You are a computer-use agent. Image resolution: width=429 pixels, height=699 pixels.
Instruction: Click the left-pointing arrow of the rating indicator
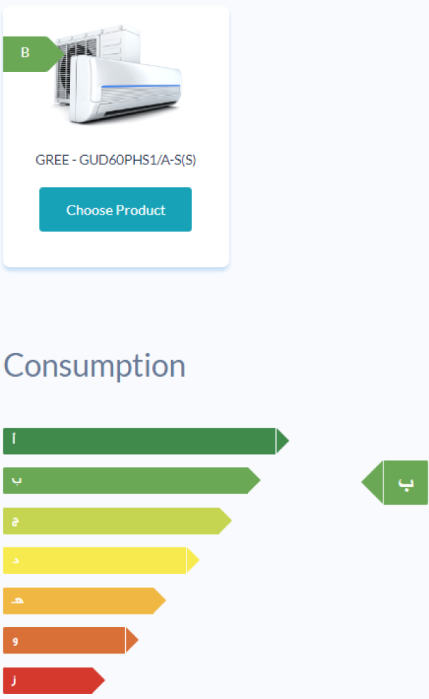click(372, 482)
